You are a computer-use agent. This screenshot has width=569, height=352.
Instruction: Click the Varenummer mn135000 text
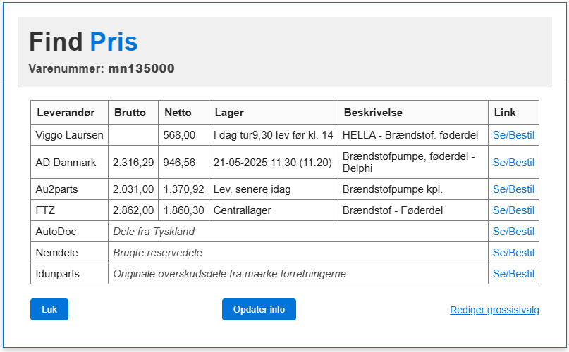(x=102, y=68)
